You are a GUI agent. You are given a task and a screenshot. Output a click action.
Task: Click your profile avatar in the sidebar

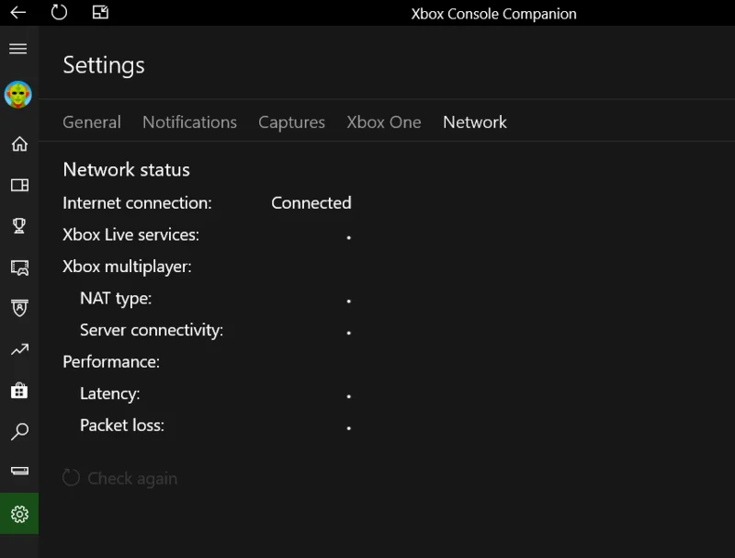(x=18, y=94)
